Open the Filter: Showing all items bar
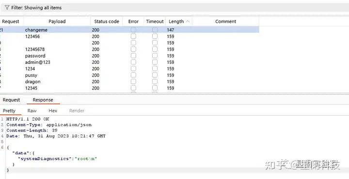 coord(174,8)
